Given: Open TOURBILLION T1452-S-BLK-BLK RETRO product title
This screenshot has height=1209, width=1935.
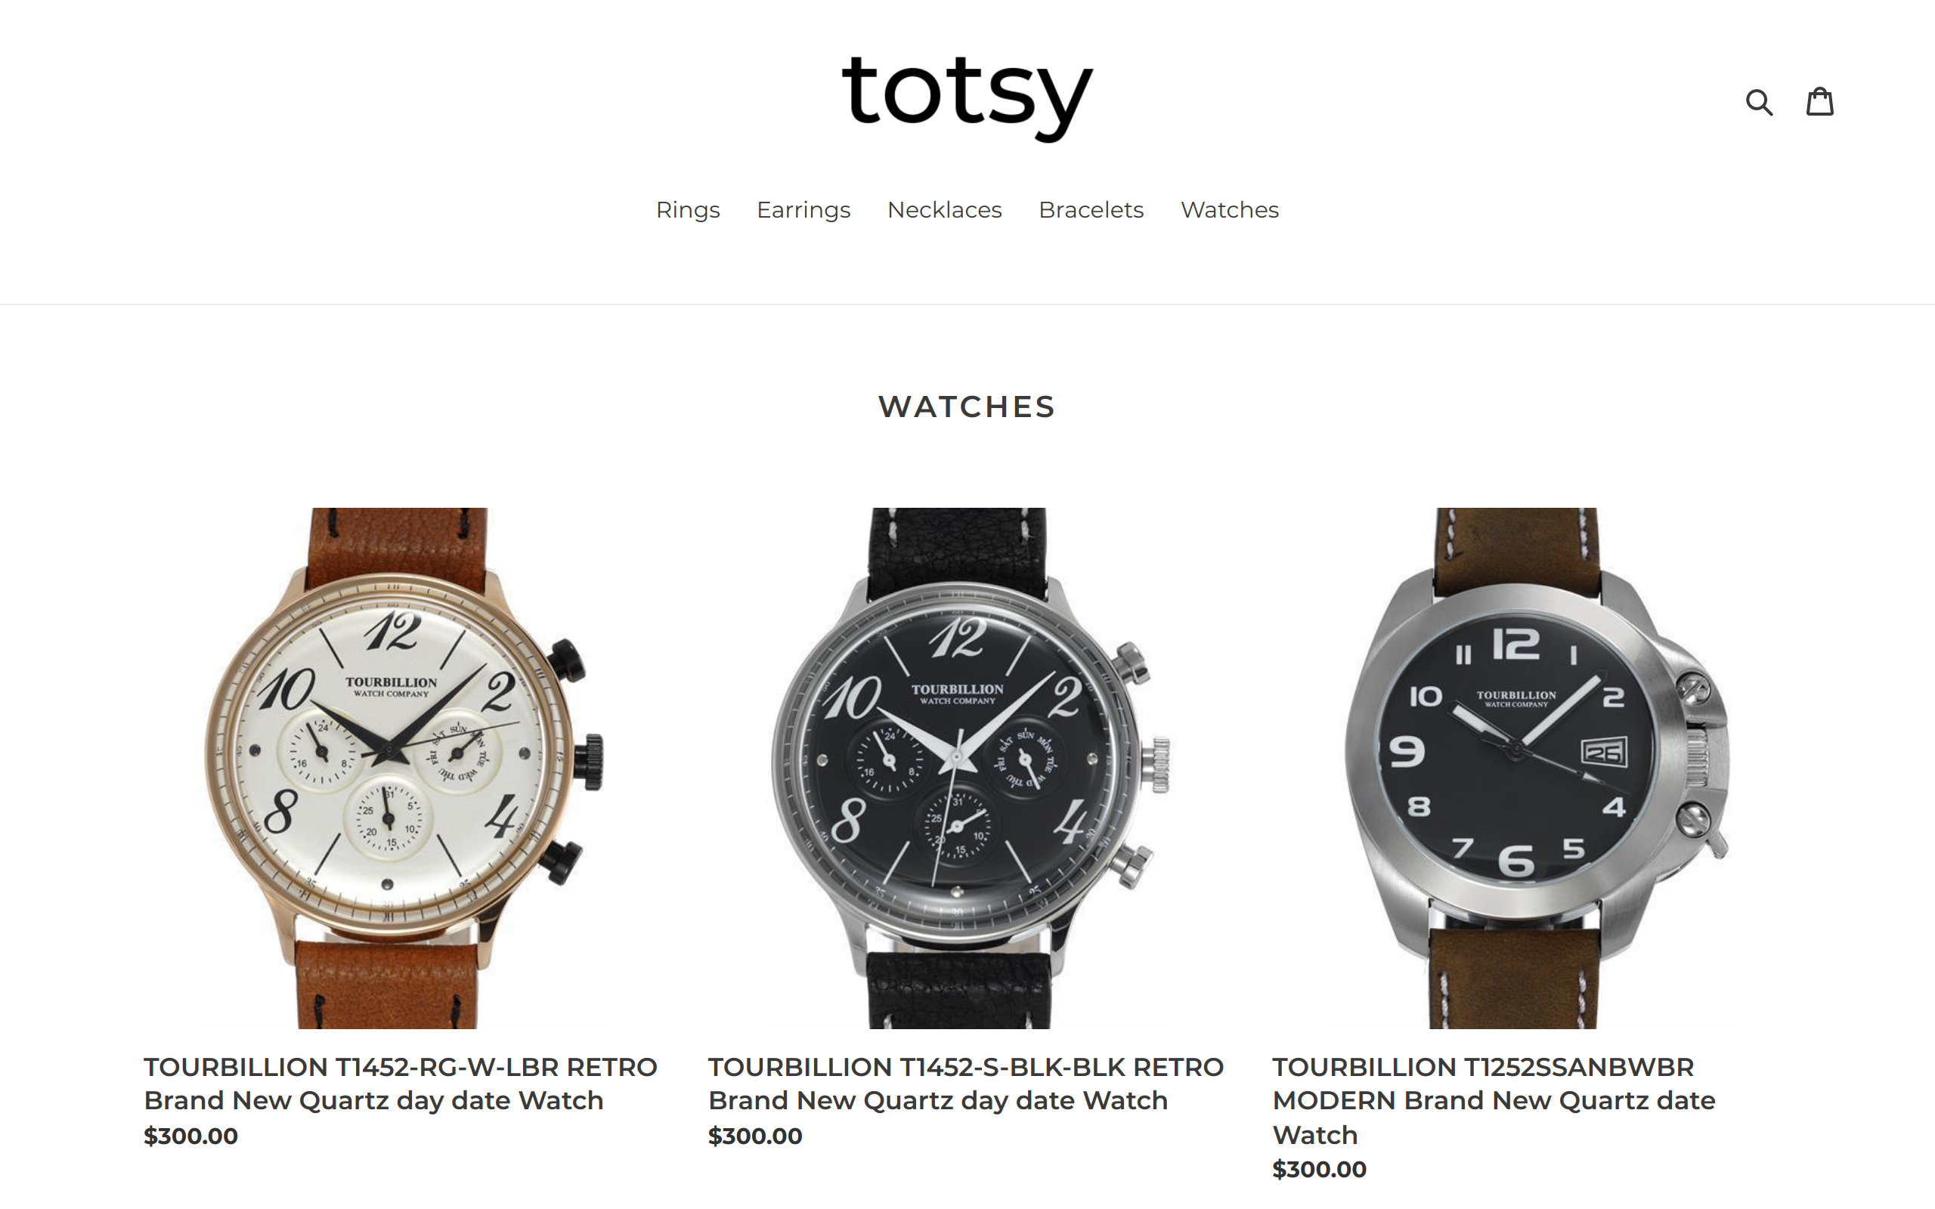Looking at the screenshot, I should (x=966, y=1084).
